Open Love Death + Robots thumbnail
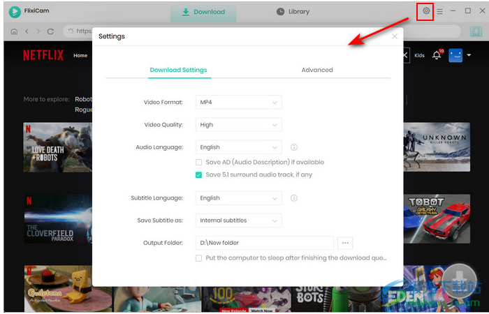This screenshot has height=314, width=489. pyautogui.click(x=58, y=147)
